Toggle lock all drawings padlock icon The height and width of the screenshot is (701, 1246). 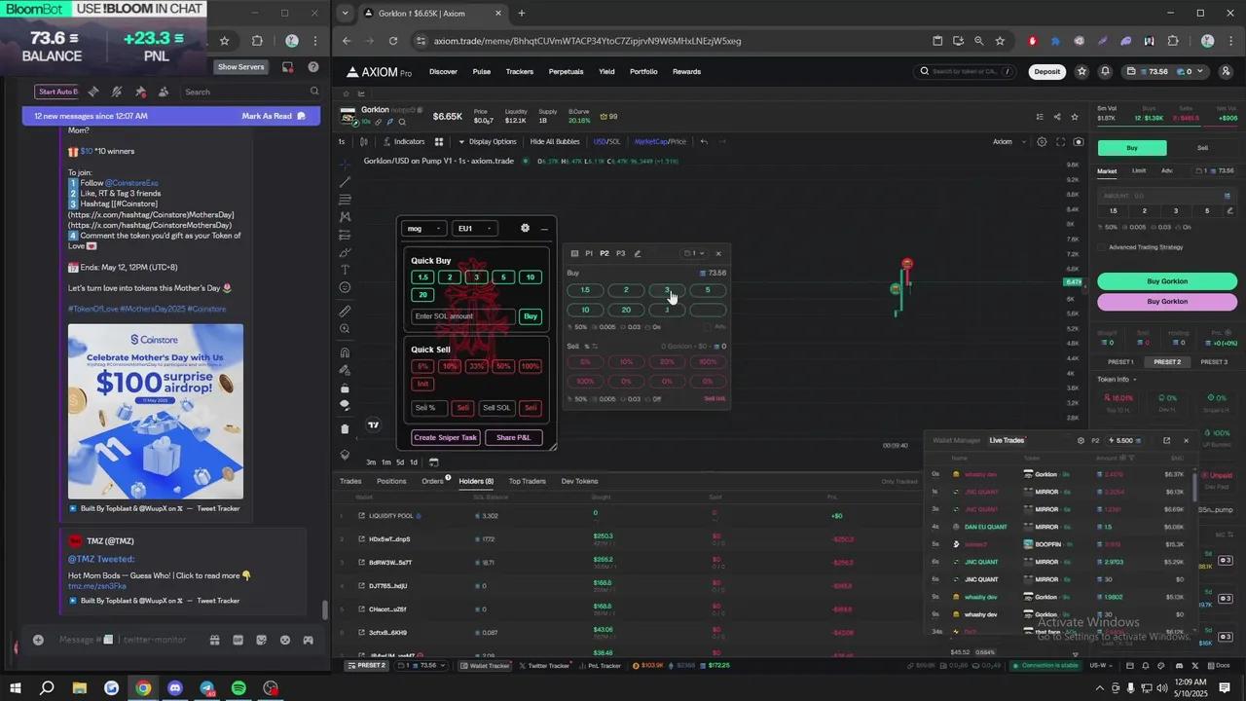[x=345, y=387]
